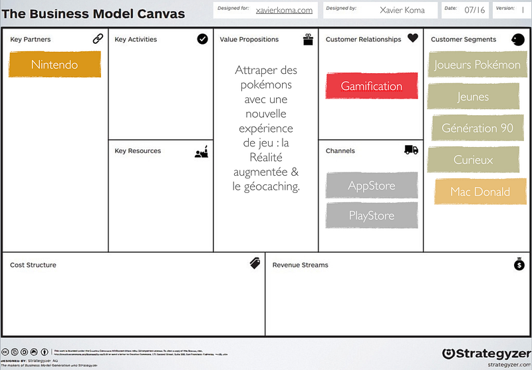Click the Key Activities checkmark icon
This screenshot has width=532, height=370.
(x=203, y=39)
